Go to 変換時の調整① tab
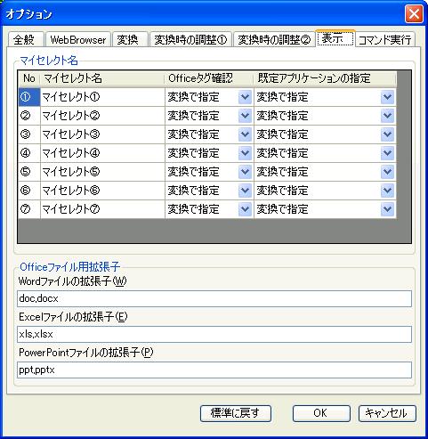Image resolution: width=428 pixels, height=439 pixels. click(190, 39)
